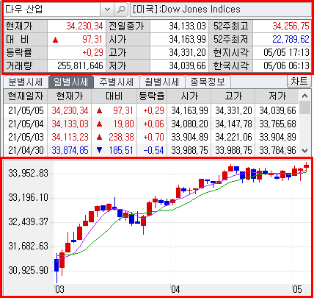This screenshot has height=298, width=314.
Task: Select the 21/05/05 row
Action: pos(151,110)
